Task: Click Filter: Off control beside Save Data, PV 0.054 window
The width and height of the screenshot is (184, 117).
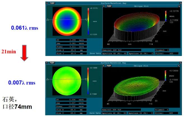Action: 166,113
